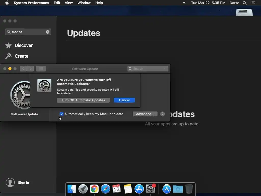Click the magnifier icon in App Store search

(x=9, y=32)
